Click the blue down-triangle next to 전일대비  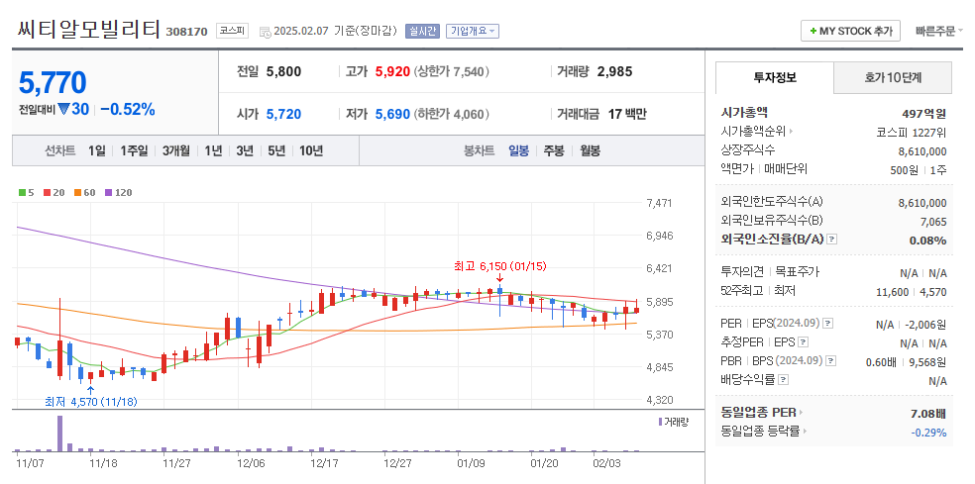point(63,110)
